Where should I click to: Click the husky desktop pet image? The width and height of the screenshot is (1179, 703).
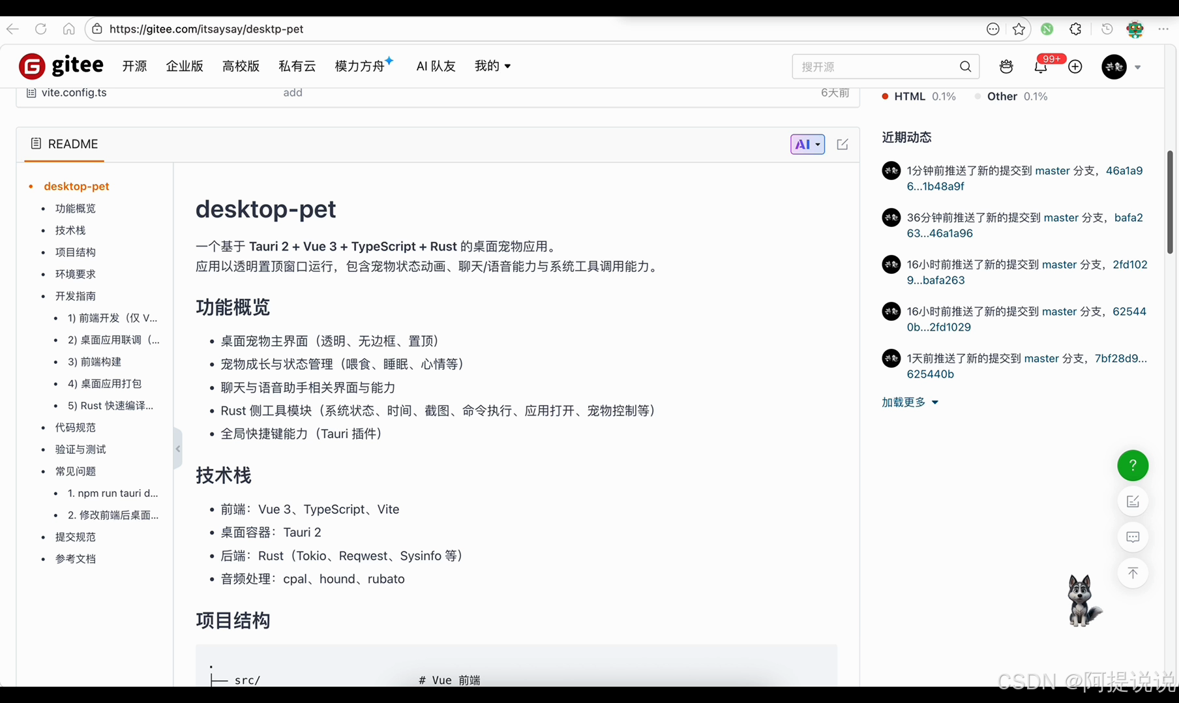[x=1083, y=601]
